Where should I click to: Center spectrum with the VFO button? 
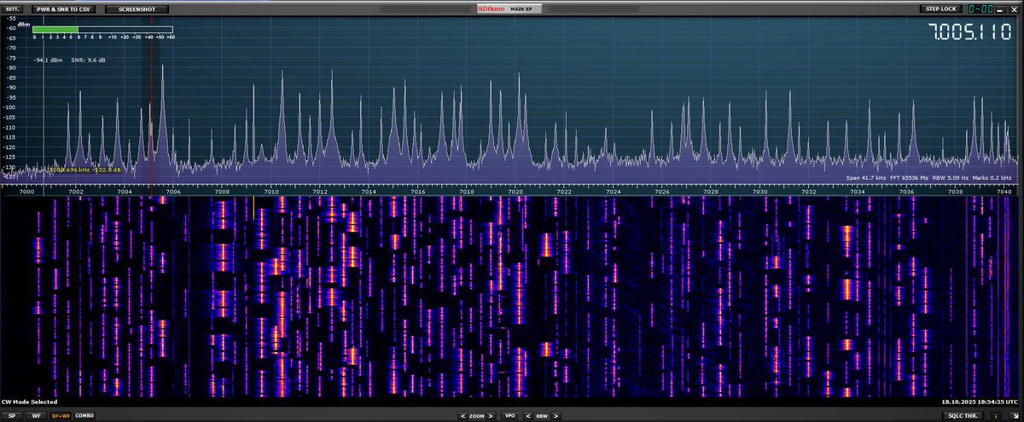(510, 415)
